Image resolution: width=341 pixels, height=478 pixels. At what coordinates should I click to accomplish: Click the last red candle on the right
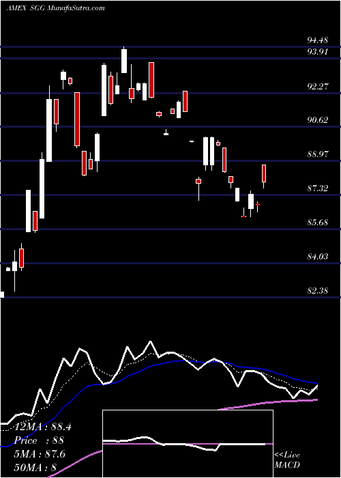click(x=264, y=176)
